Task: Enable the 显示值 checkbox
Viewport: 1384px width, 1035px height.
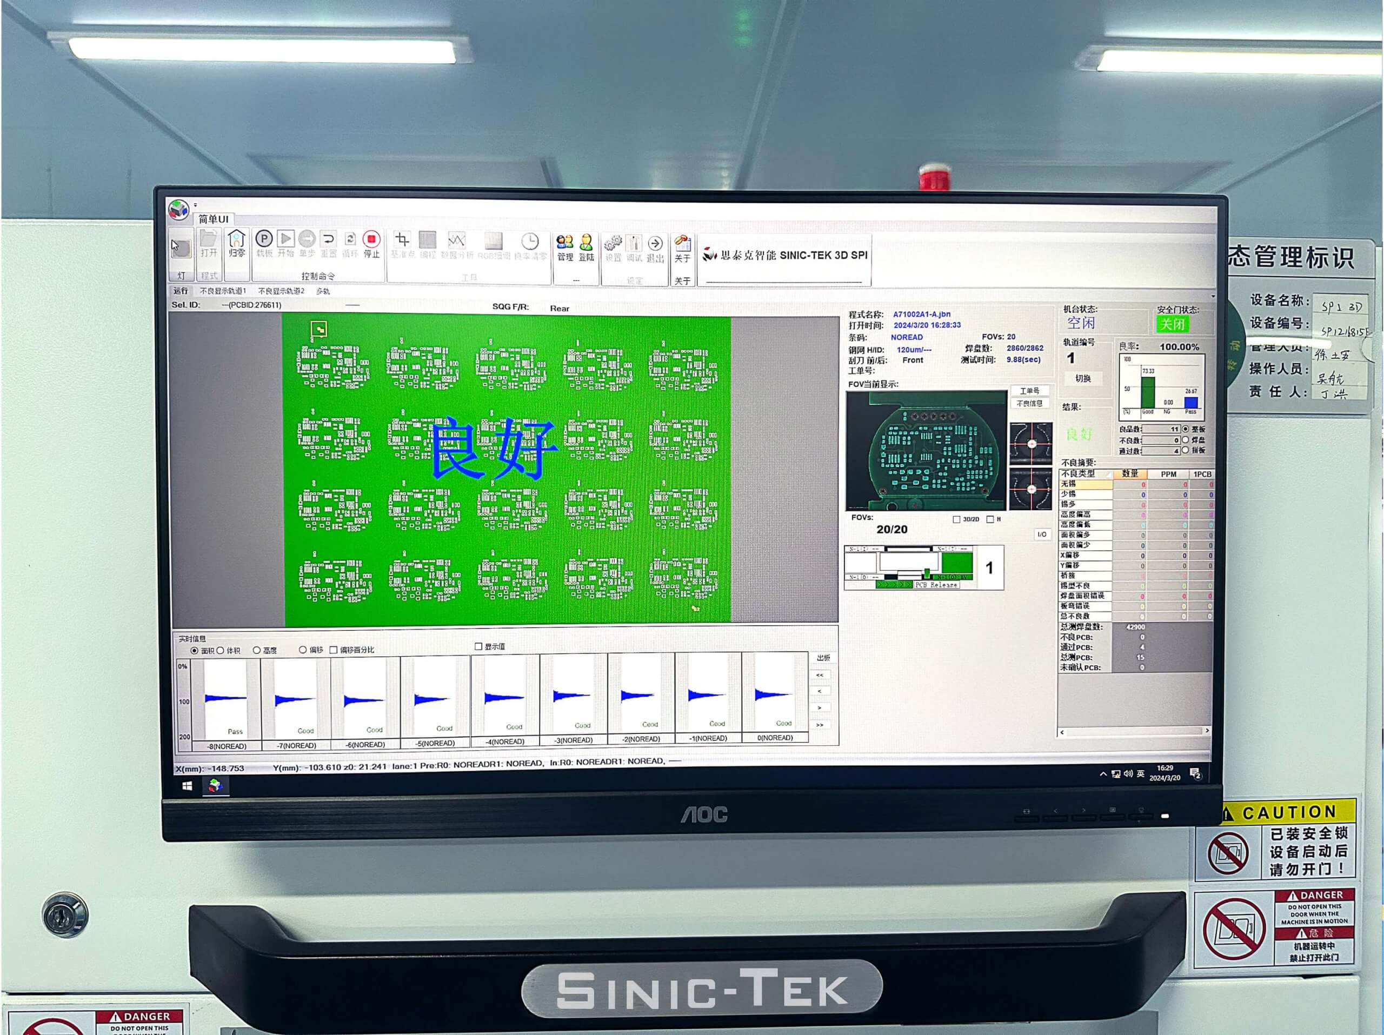Action: pos(478,646)
